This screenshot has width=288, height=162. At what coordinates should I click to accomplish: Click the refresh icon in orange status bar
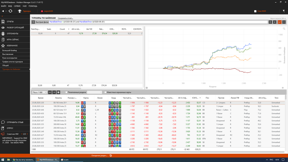pyautogui.click(x=111, y=155)
